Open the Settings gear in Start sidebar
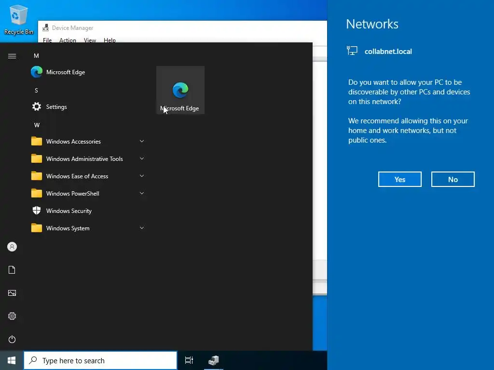Viewport: 494px width, 370px height. click(12, 316)
